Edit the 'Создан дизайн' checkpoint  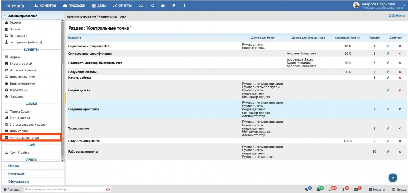(388, 90)
